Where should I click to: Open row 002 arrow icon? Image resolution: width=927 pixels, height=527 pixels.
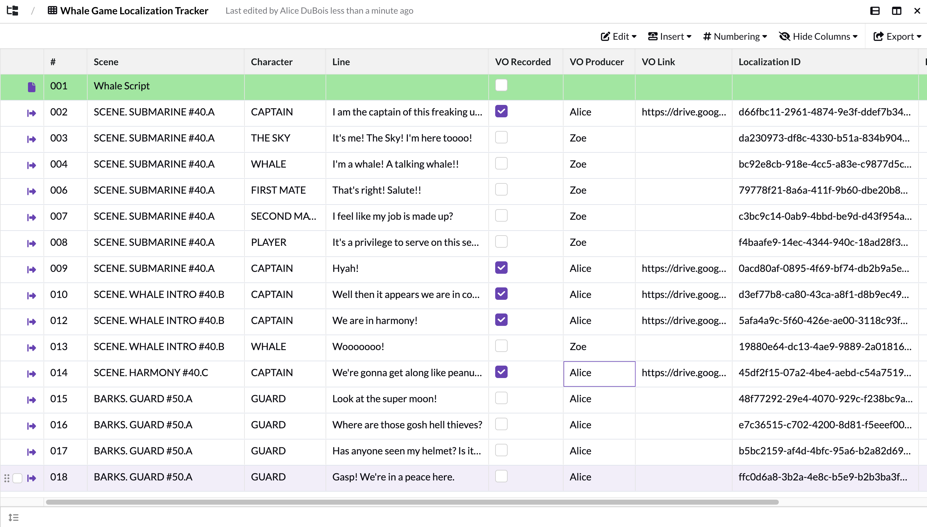pyautogui.click(x=31, y=113)
